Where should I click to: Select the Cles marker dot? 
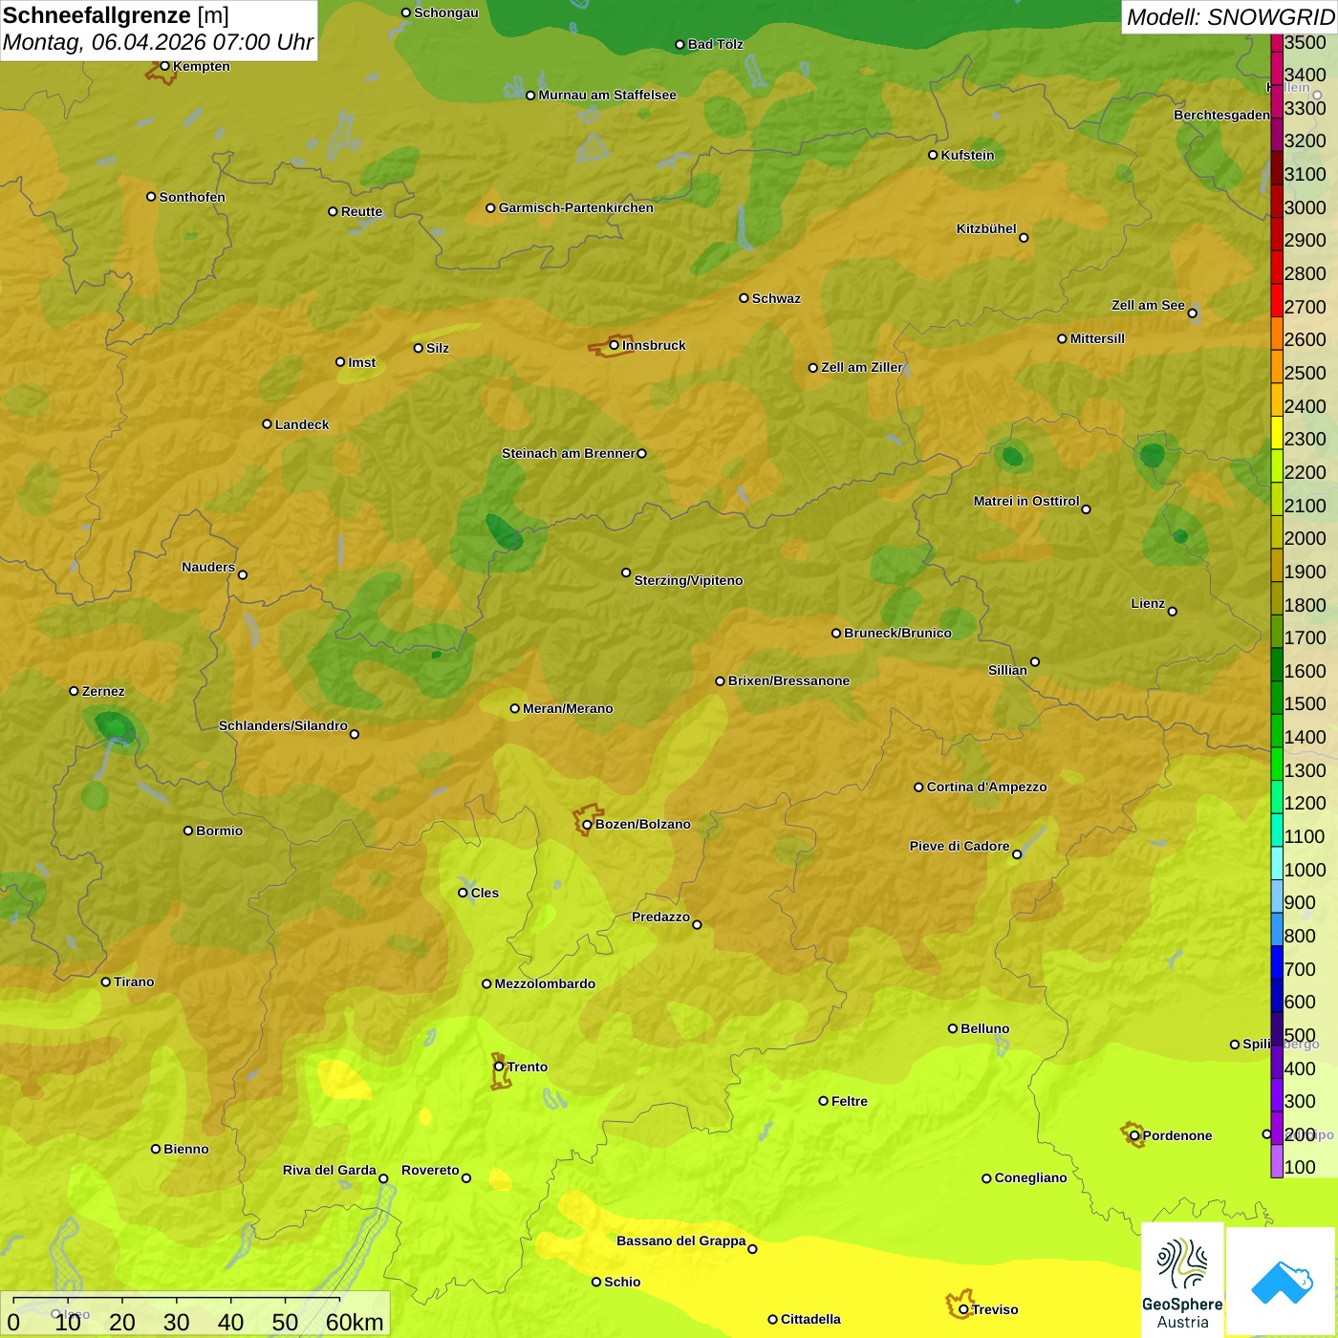tap(463, 893)
